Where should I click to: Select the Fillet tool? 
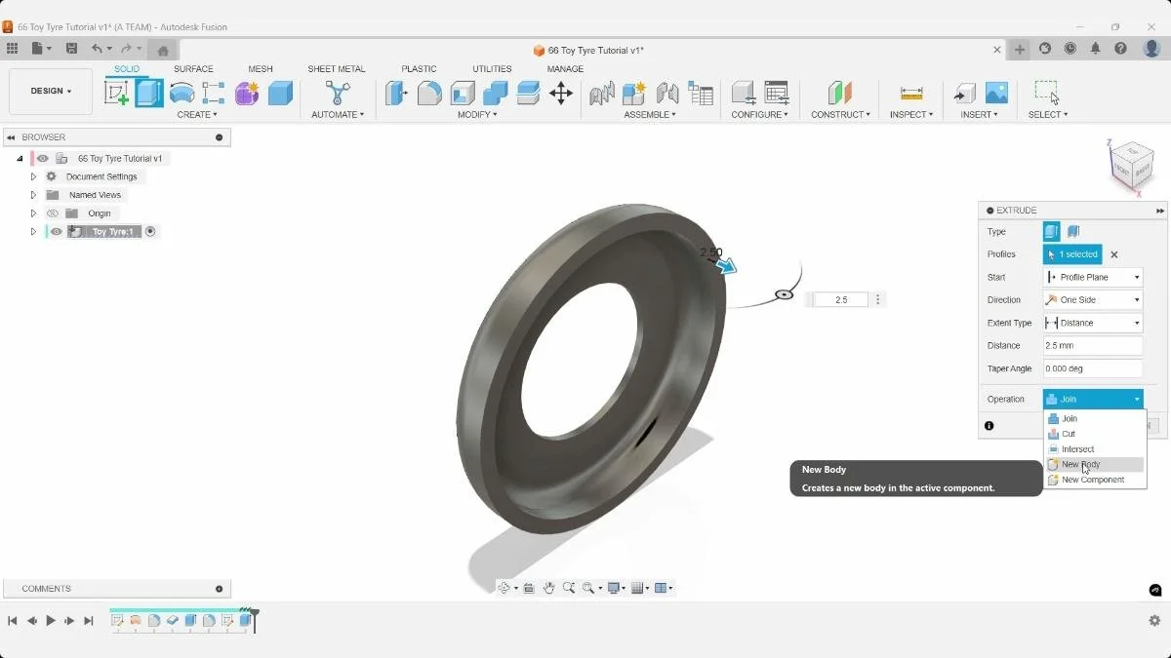coord(429,93)
